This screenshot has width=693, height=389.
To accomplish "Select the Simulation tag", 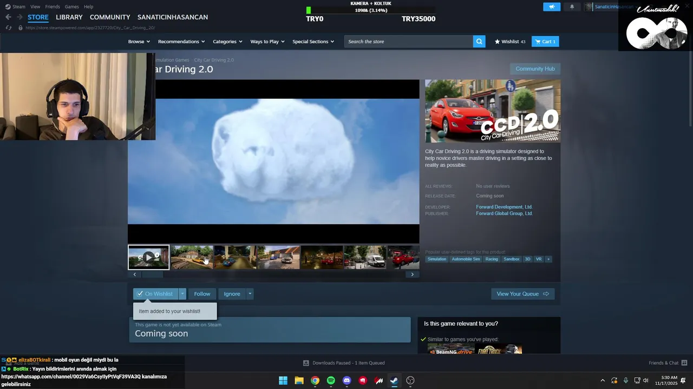I will (x=437, y=259).
